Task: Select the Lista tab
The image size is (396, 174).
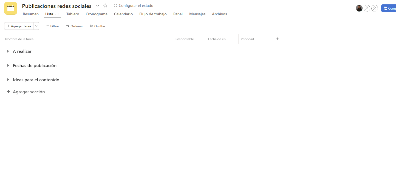Action: click(x=49, y=14)
